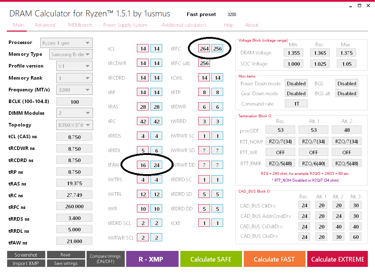The height and width of the screenshot is (274, 375).
Task: Click Import XMP button
Action: point(26,263)
